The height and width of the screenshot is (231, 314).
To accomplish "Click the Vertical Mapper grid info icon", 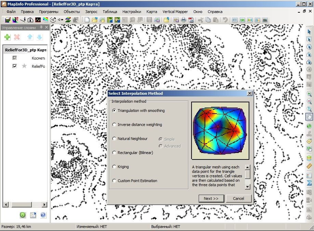I will [15, 20].
